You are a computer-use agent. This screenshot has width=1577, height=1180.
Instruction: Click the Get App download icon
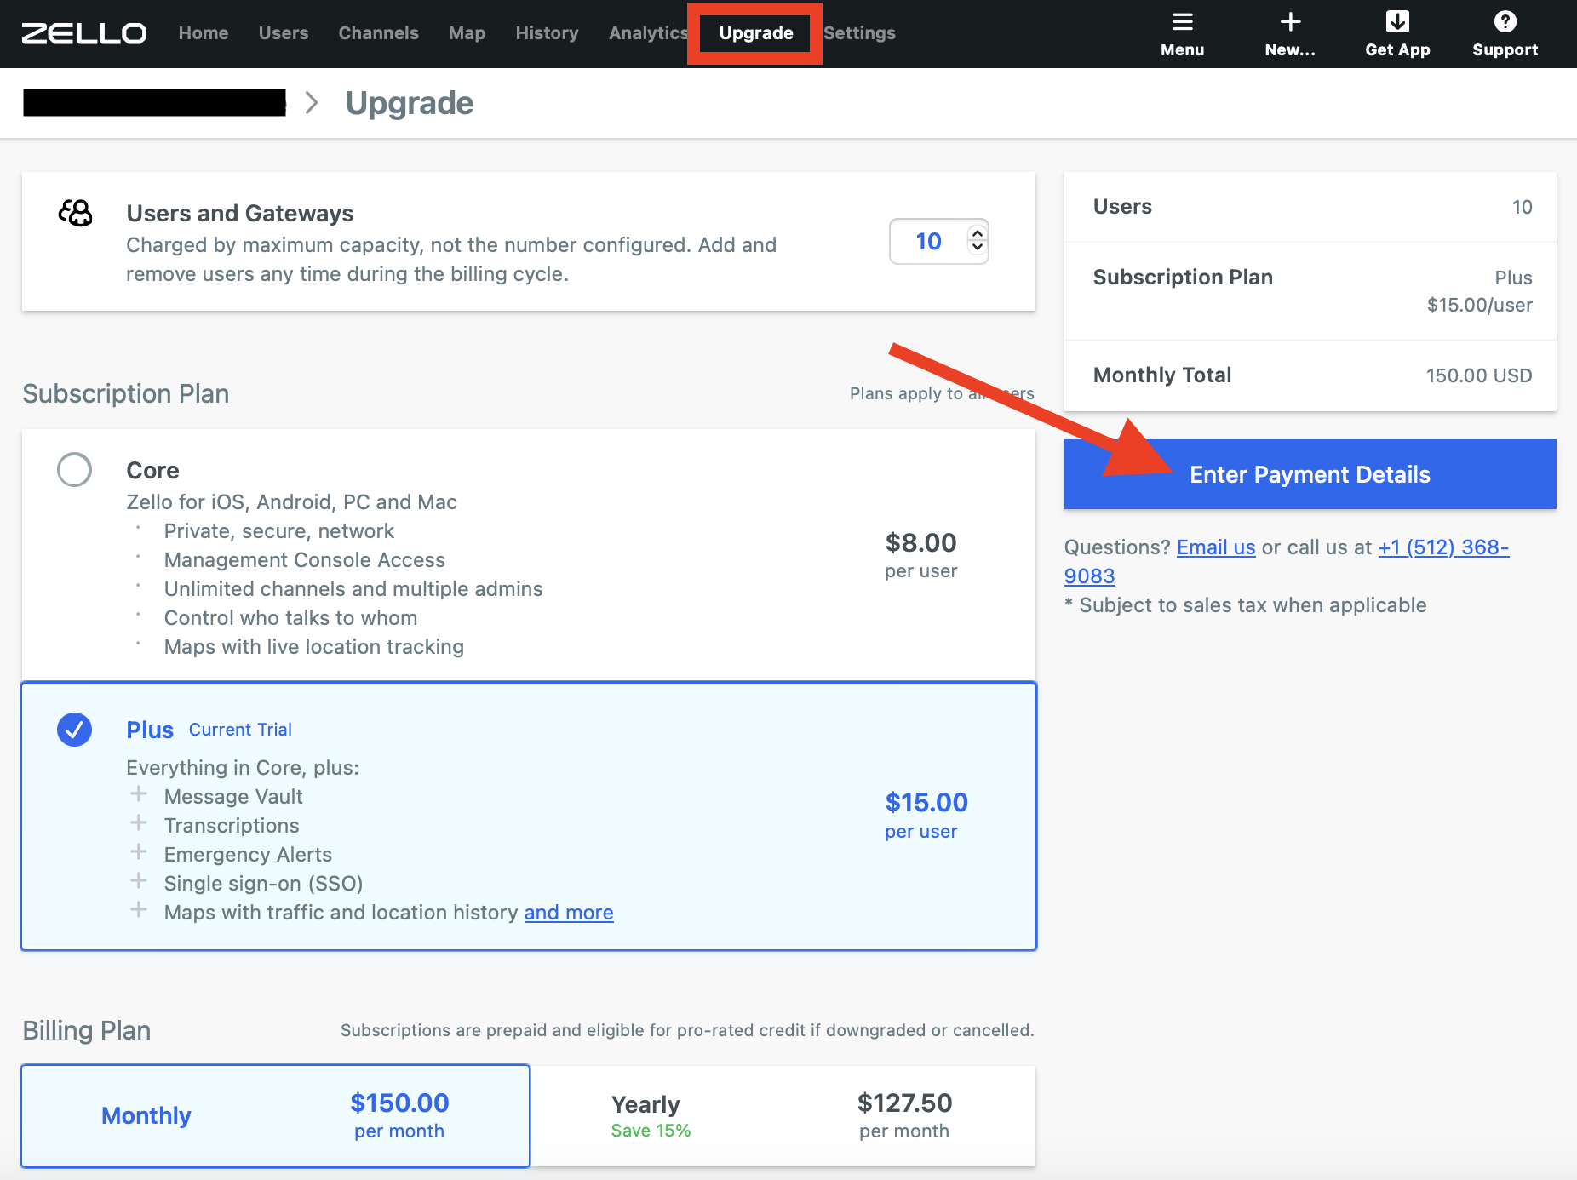[x=1397, y=22]
